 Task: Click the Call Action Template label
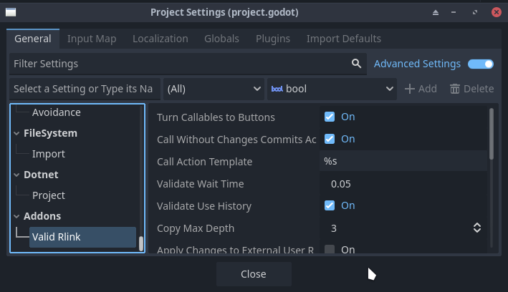click(204, 162)
